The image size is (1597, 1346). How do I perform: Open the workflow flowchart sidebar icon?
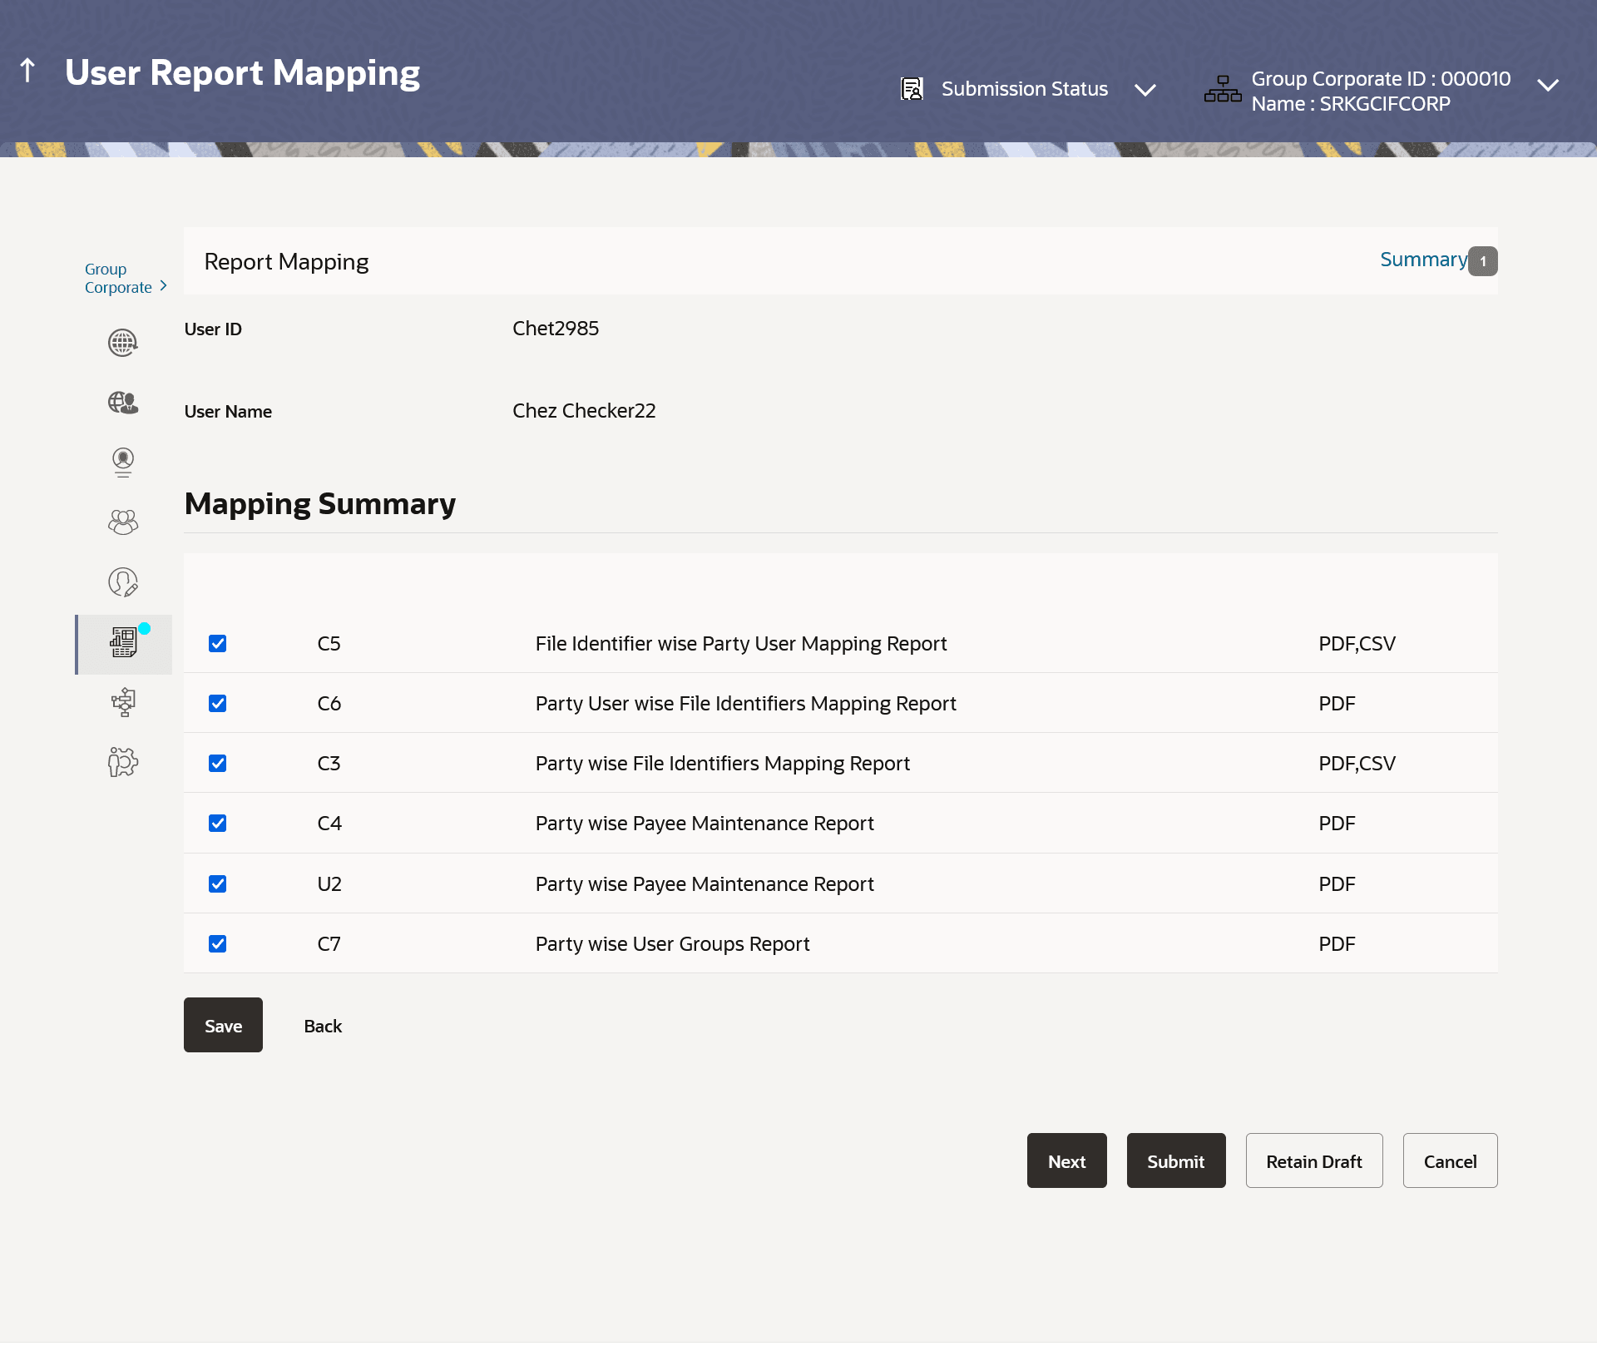pos(123,702)
